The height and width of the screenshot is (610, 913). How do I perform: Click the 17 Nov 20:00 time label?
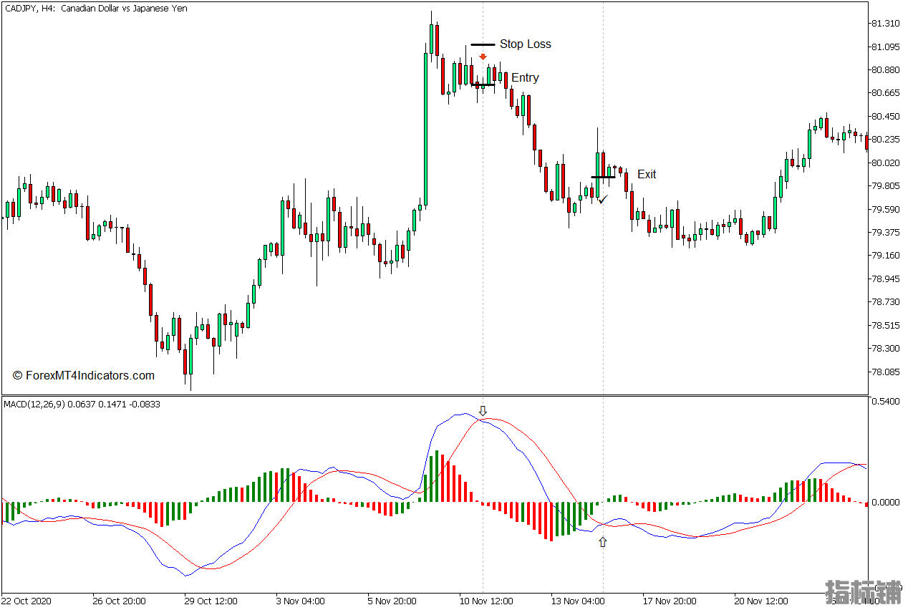tap(670, 601)
